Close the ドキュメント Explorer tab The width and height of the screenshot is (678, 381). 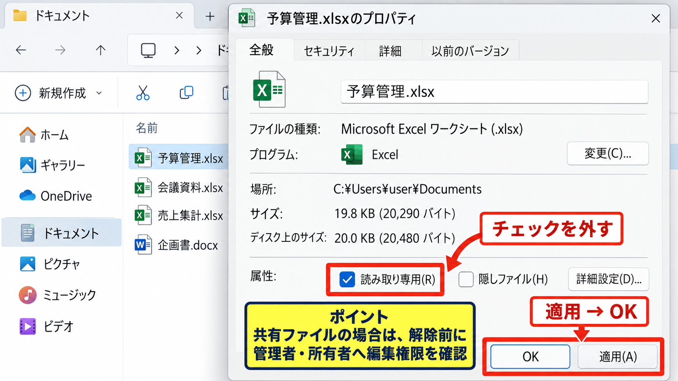(x=179, y=16)
